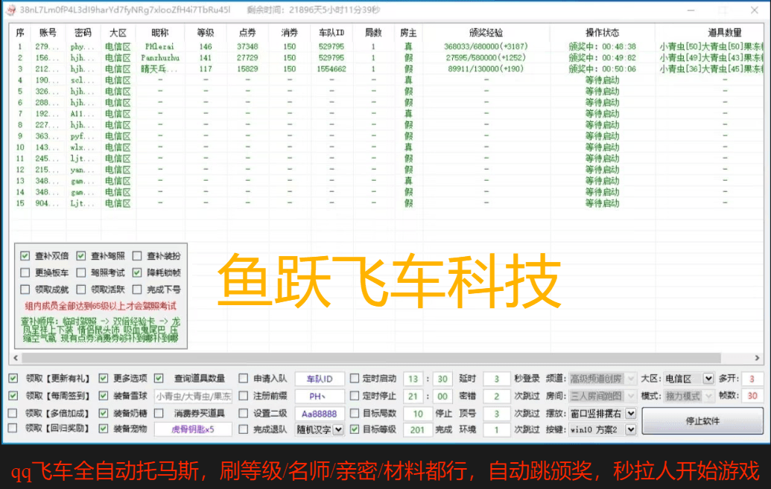Screen dimensions: 771x489
Task: Click the 目标局数 value field showing 10
Action: tap(417, 413)
